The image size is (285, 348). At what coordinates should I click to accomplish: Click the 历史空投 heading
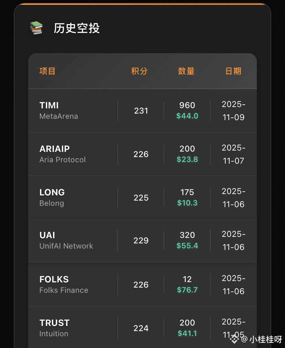[x=76, y=28]
